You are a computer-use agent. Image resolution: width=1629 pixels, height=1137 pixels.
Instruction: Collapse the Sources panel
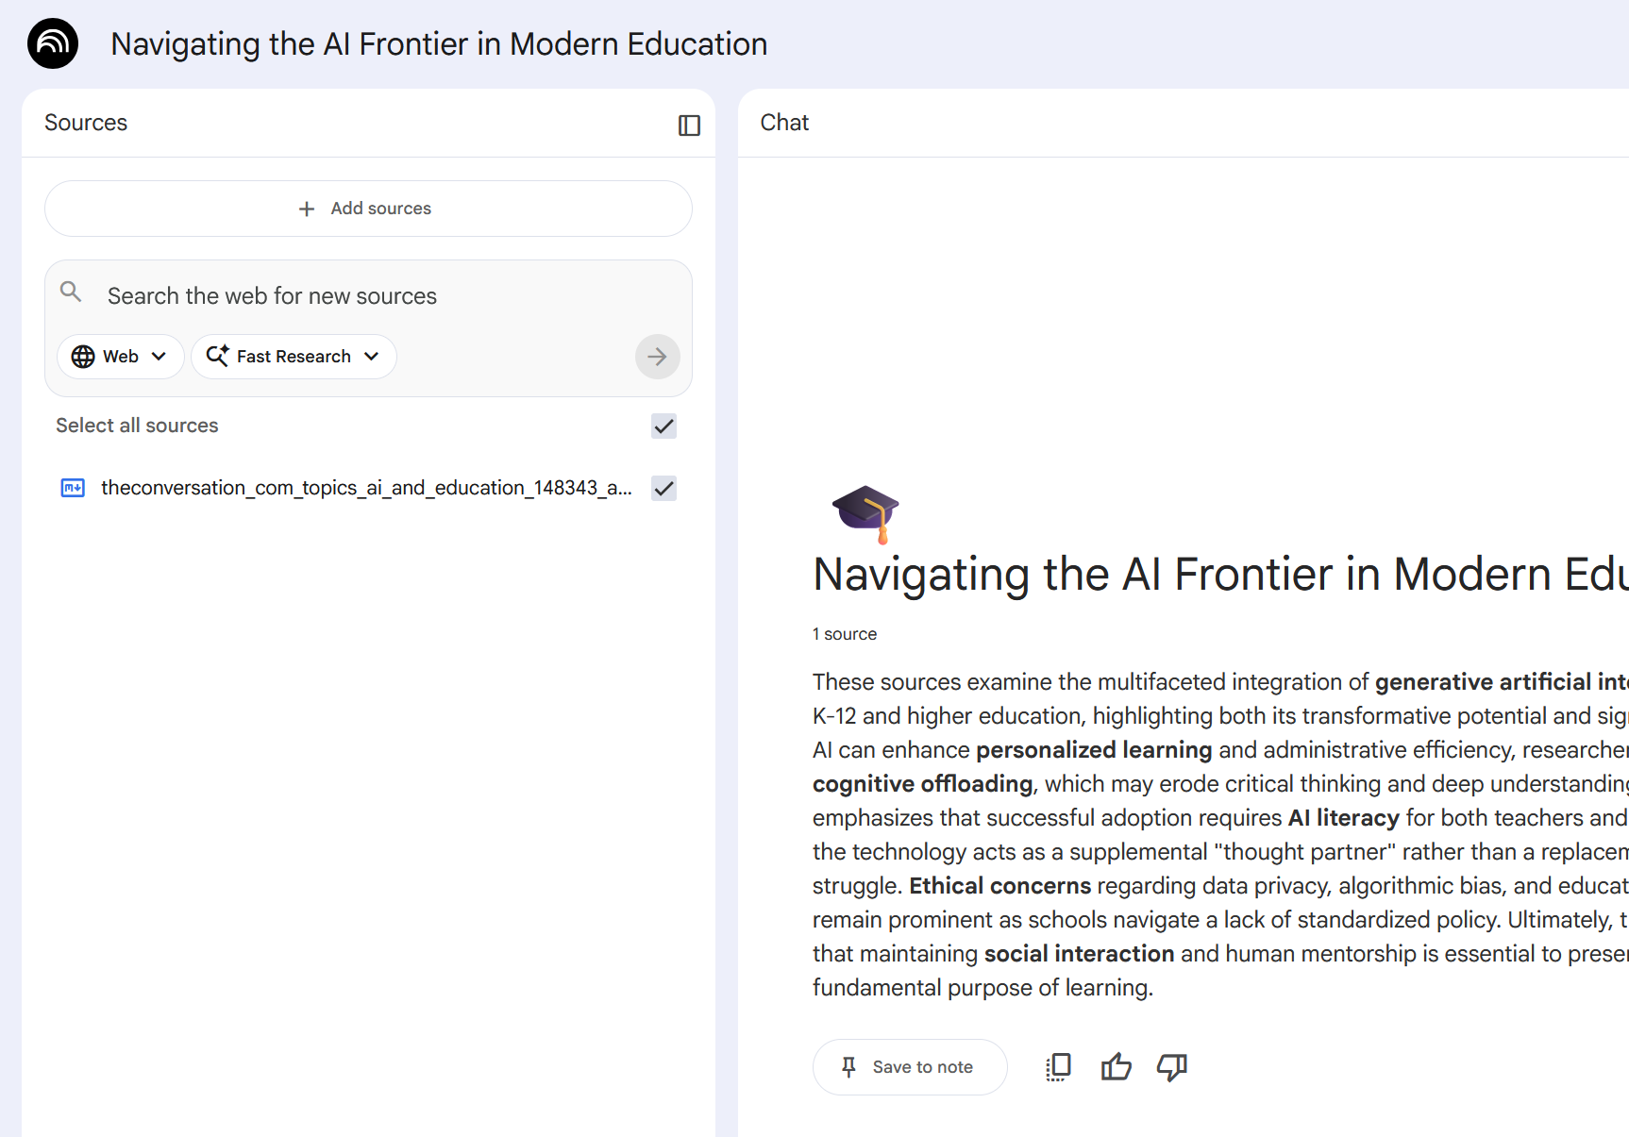(689, 125)
